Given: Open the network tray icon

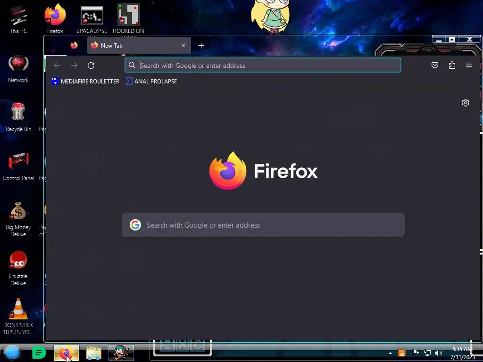Looking at the screenshot, I should coord(427,353).
